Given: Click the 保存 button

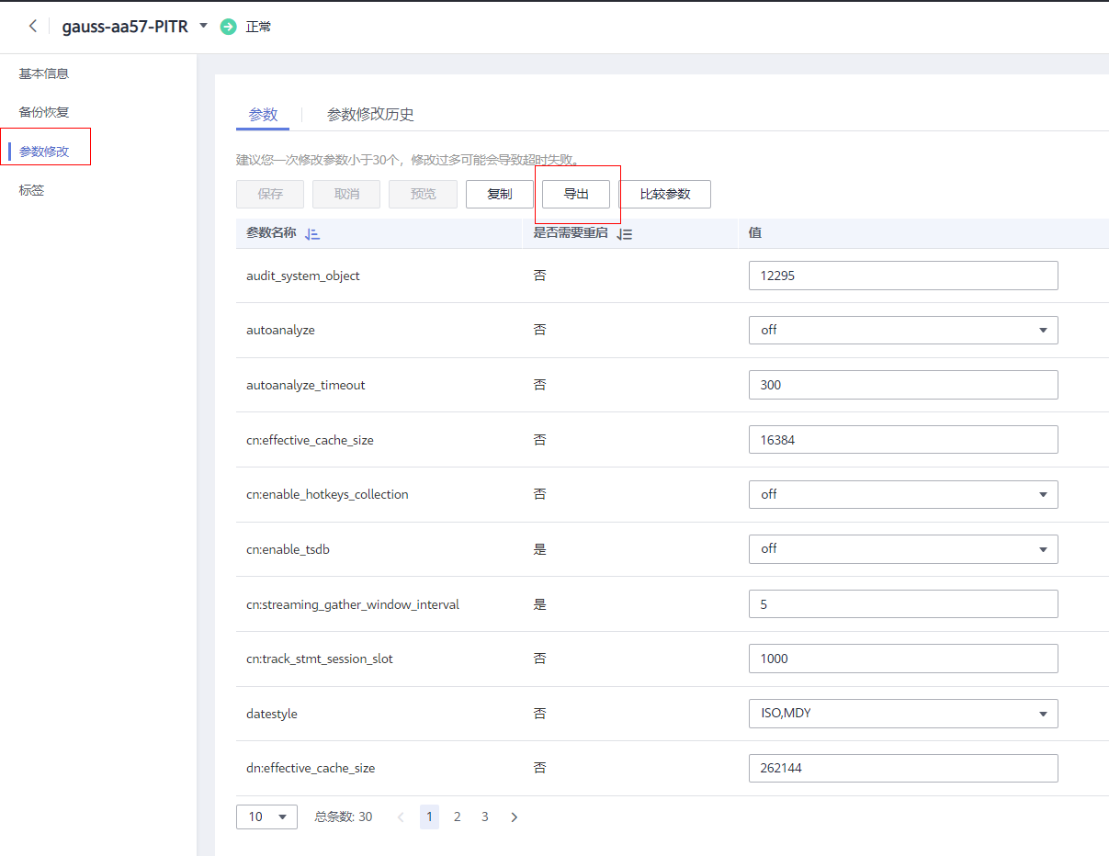Looking at the screenshot, I should pos(270,195).
